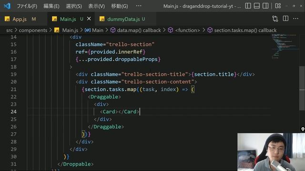Open the 選択(S) menu

tap(74, 6)
